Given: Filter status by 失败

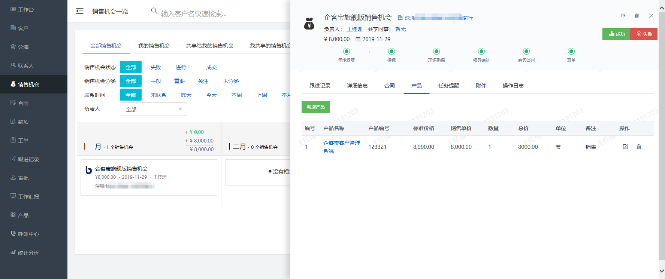Looking at the screenshot, I should click(x=156, y=67).
